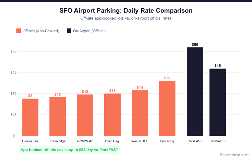252x158 pixels.
Task: Click the dark On-Airport legend swatch
Action: [69, 31]
